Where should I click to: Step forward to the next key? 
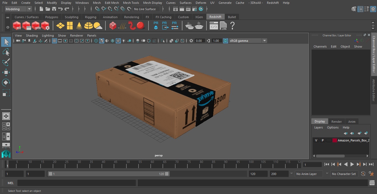[x=359, y=164]
